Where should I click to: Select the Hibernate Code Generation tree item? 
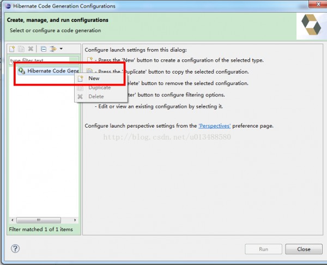tap(49, 71)
